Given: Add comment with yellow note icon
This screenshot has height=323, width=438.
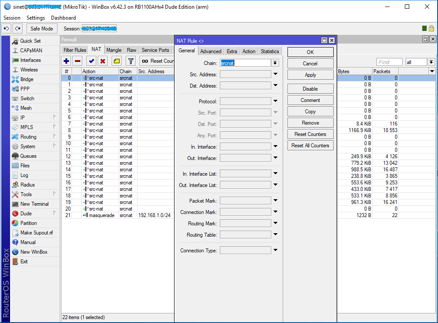Looking at the screenshot, I should point(117,61).
